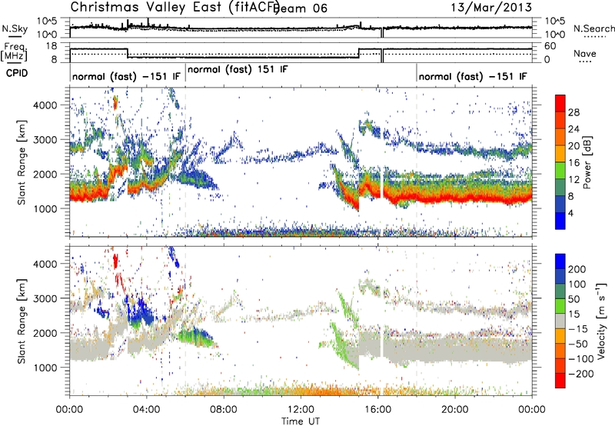Select the 20 tick on Power colorbar
The width and height of the screenshot is (615, 426).
[573, 146]
